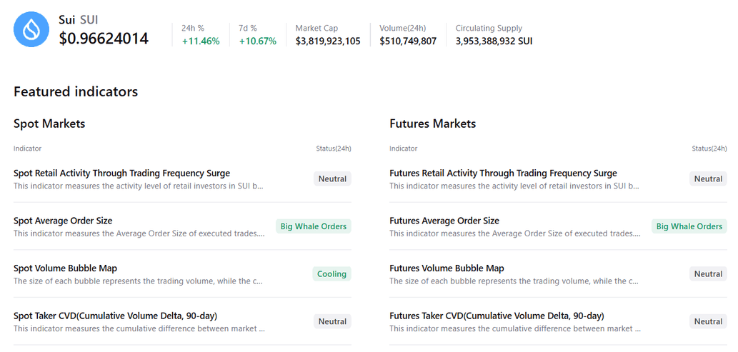Click Neutral badge for Futures Taker CVD
This screenshot has width=738, height=352.
tap(708, 322)
